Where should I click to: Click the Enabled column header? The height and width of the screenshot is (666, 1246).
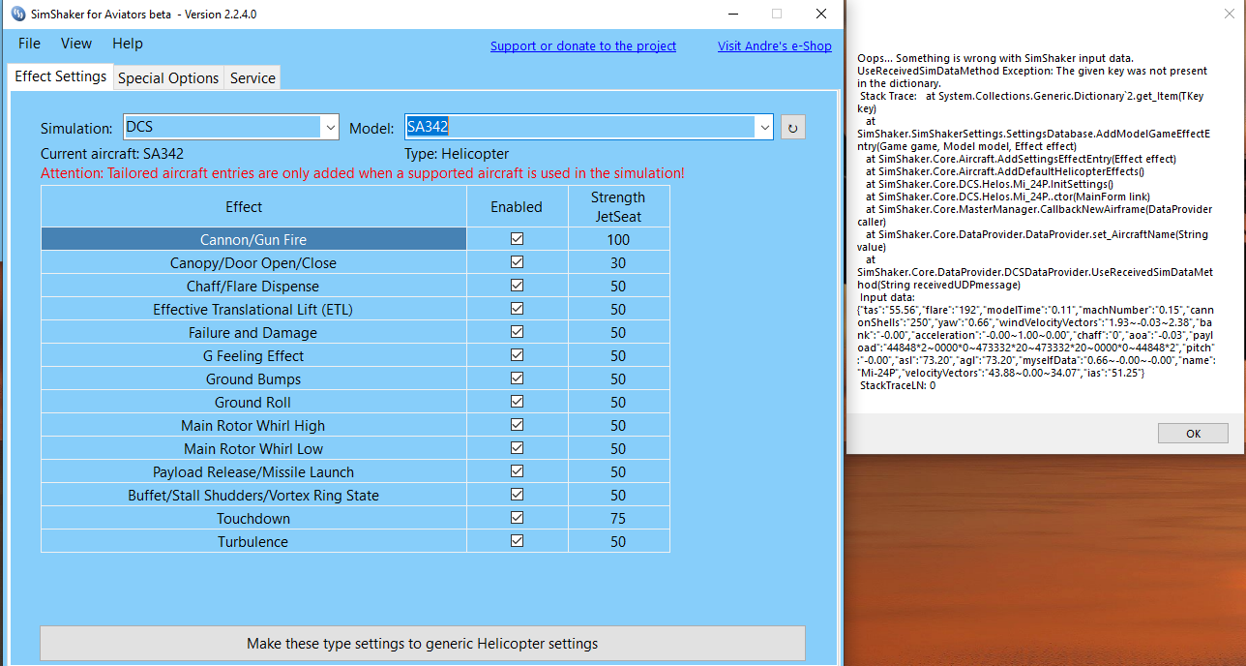point(517,207)
